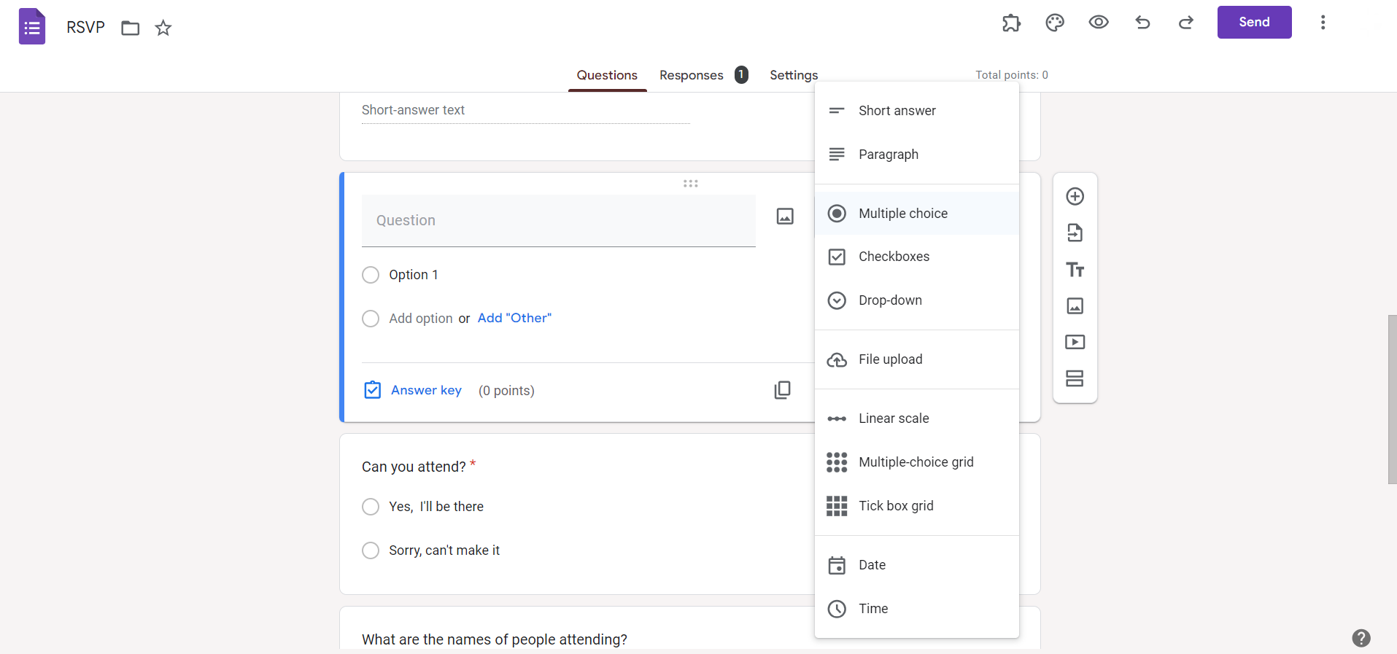Insert image into the question field
Viewport: 1397px width, 654px height.
785,217
